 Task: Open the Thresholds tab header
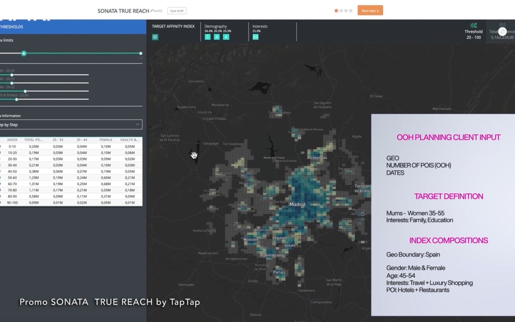click(12, 27)
